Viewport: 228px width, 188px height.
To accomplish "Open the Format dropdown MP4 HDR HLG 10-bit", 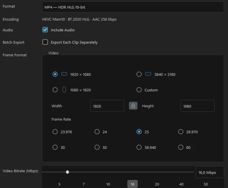I will (133, 7).
